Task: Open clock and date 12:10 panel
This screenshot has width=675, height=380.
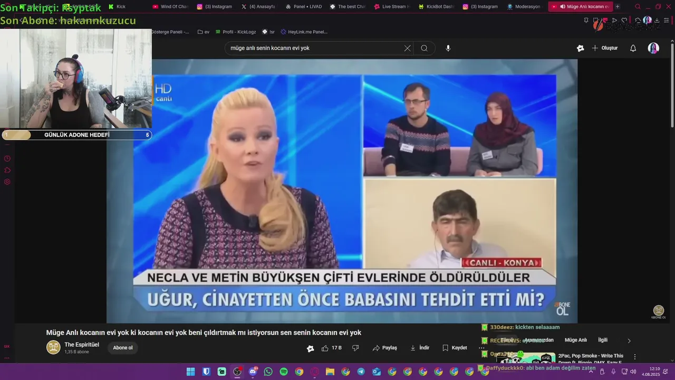Action: [651, 372]
